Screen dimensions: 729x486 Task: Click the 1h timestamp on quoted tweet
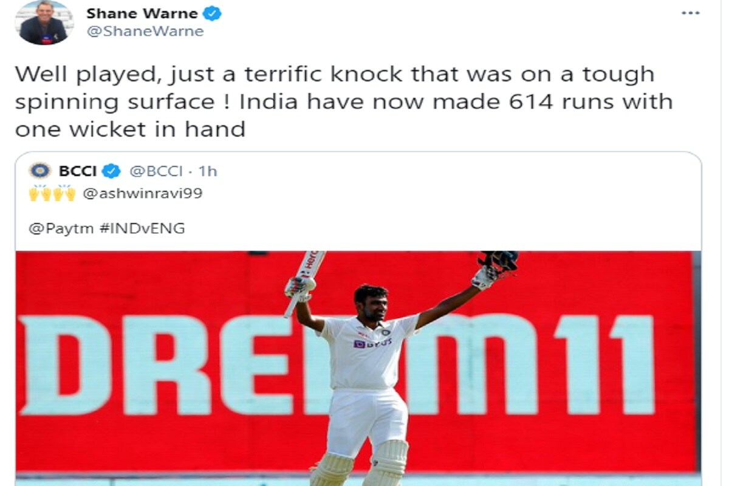[x=207, y=171]
